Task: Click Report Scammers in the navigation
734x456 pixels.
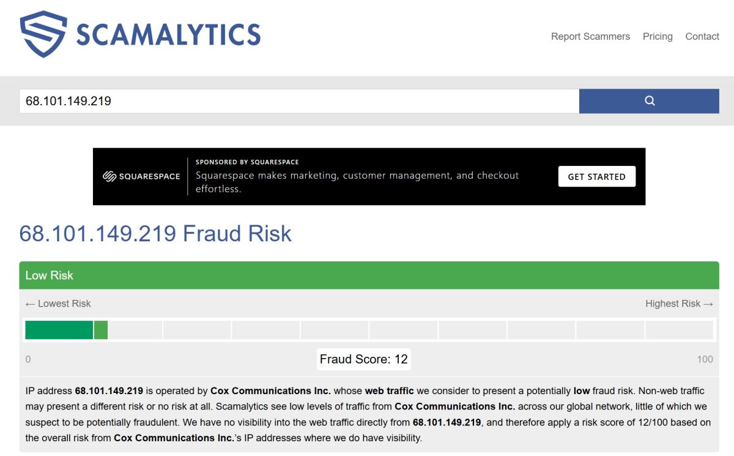Action: 590,36
